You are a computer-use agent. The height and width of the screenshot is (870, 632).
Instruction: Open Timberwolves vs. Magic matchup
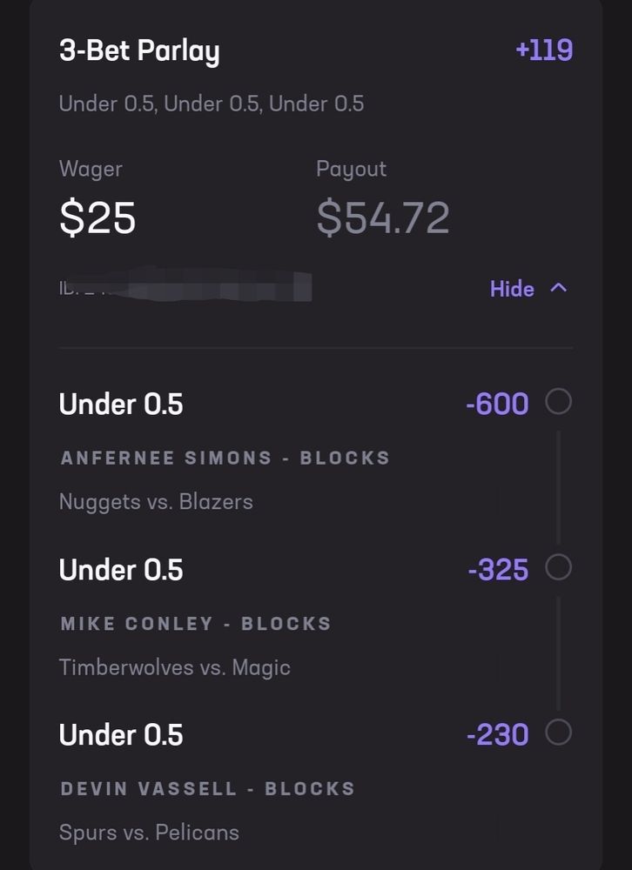pyautogui.click(x=174, y=667)
